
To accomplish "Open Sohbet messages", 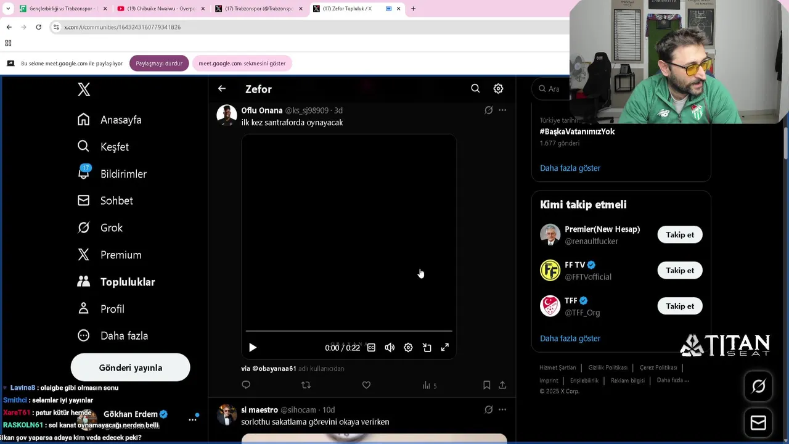I will 105,200.
